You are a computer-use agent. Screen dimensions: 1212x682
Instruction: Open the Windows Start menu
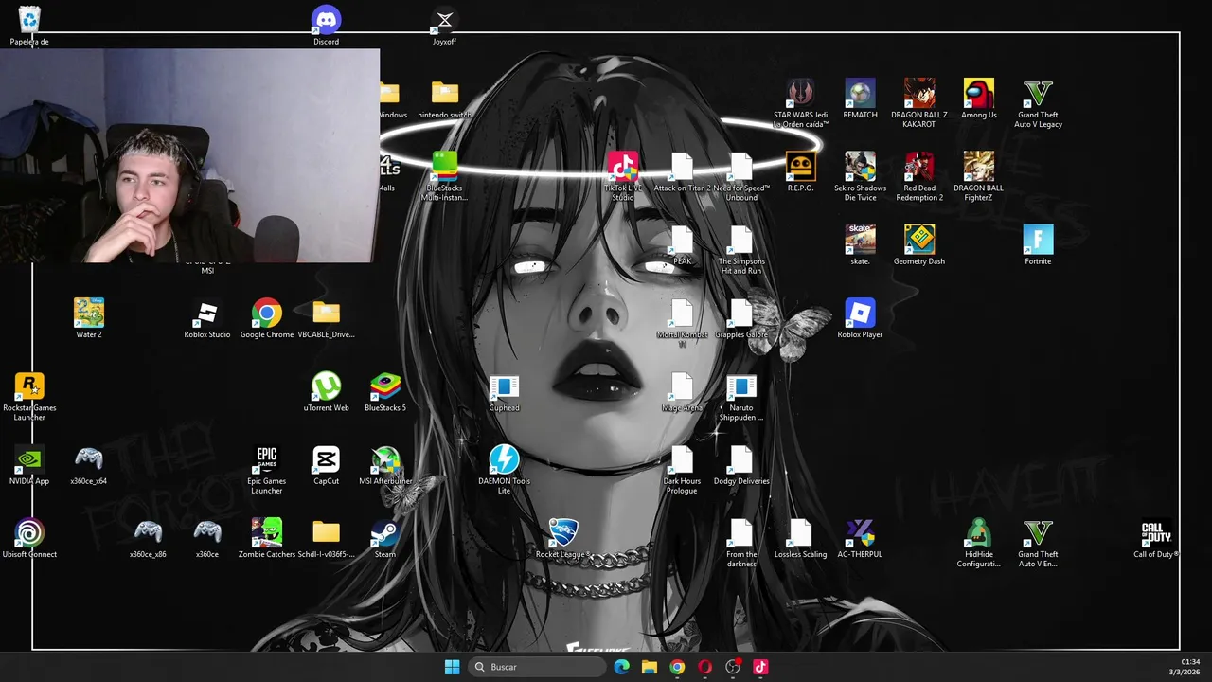(x=452, y=667)
